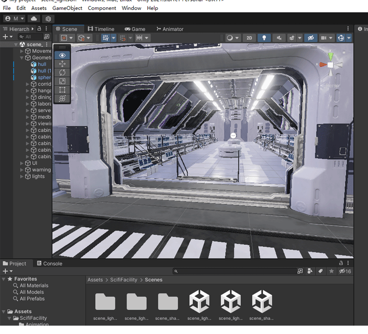Viewport: 368px width, 334px height.
Task: Toggle scene audio mute button
Action: point(279,38)
